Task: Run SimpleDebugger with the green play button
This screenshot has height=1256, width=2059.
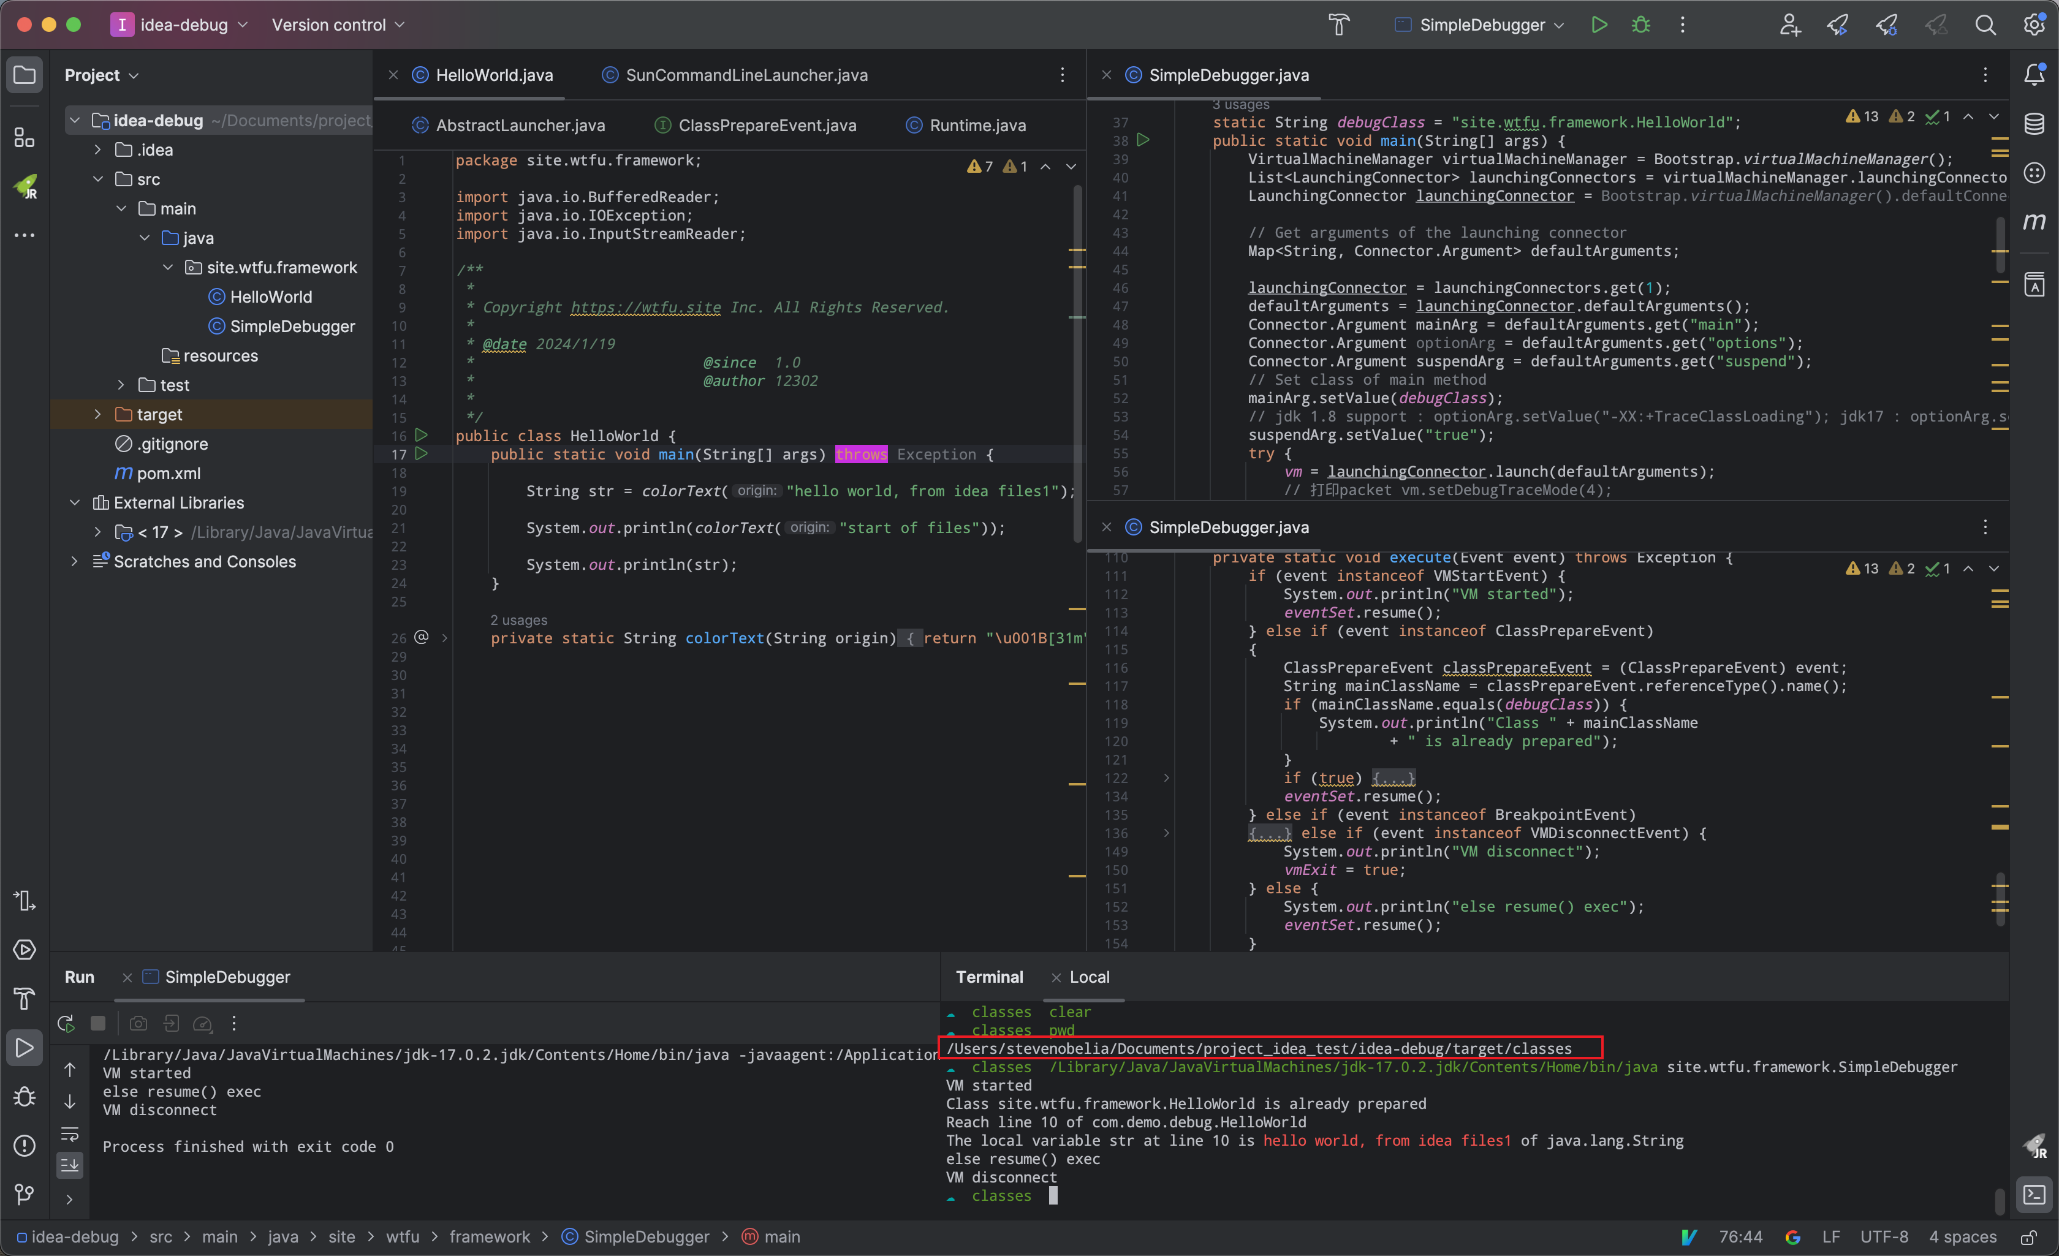Action: (x=1599, y=25)
